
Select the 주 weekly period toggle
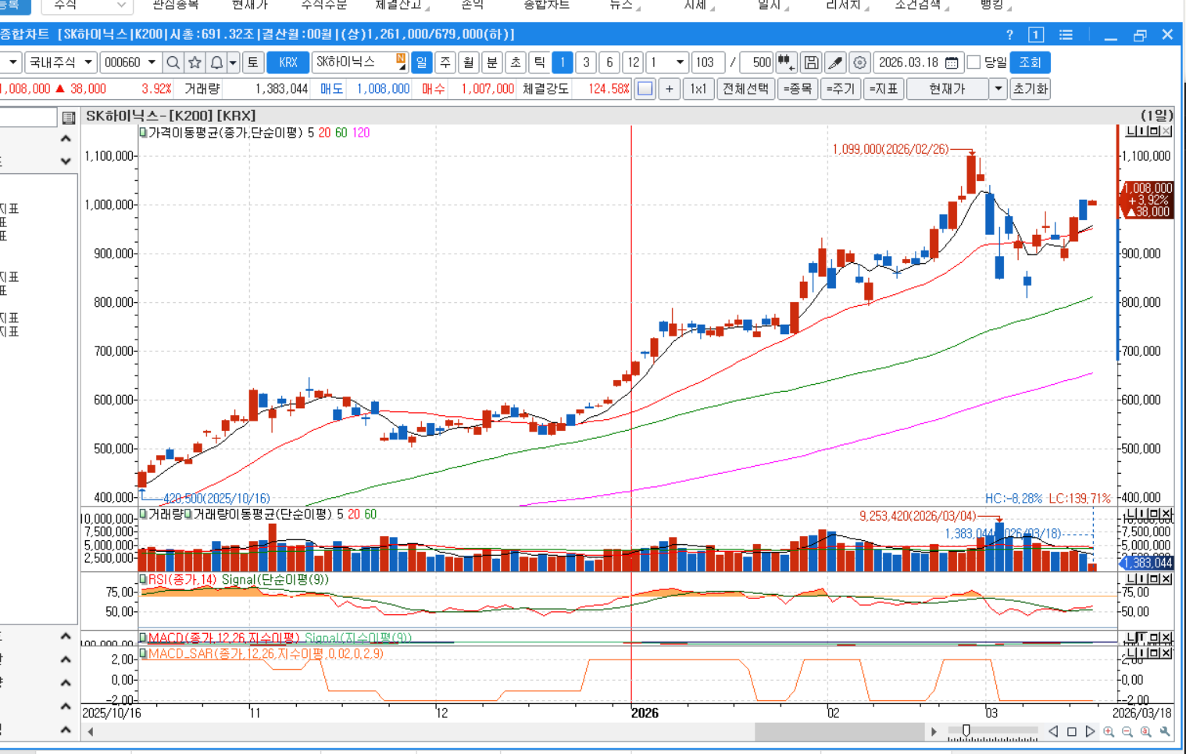tap(445, 62)
